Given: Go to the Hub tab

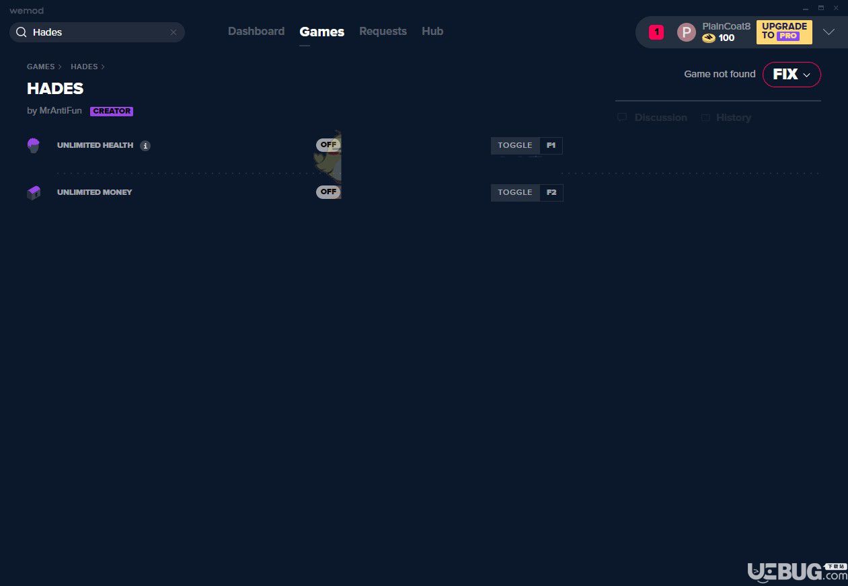Looking at the screenshot, I should [432, 32].
